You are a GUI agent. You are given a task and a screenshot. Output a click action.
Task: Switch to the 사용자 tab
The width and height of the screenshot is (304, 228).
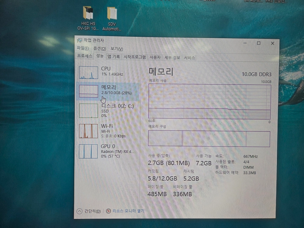(x=155, y=57)
